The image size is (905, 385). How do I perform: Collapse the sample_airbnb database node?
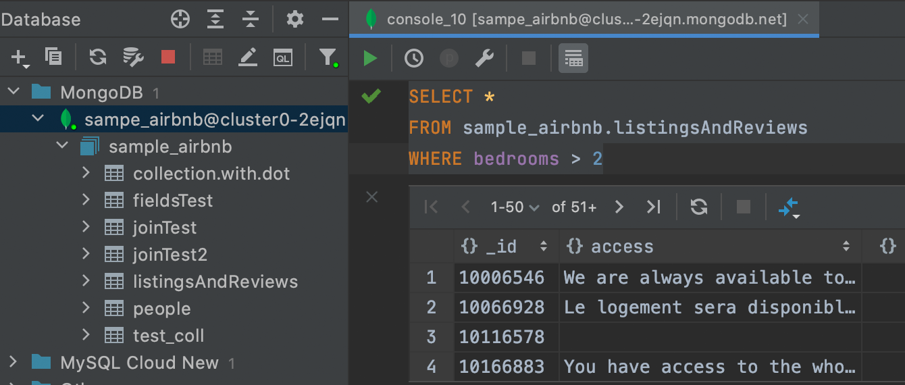click(x=62, y=146)
